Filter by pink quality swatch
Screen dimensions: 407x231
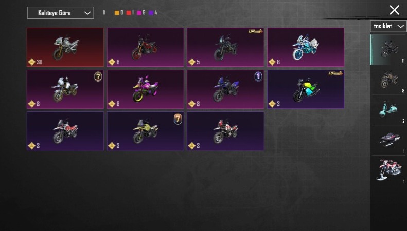139,13
